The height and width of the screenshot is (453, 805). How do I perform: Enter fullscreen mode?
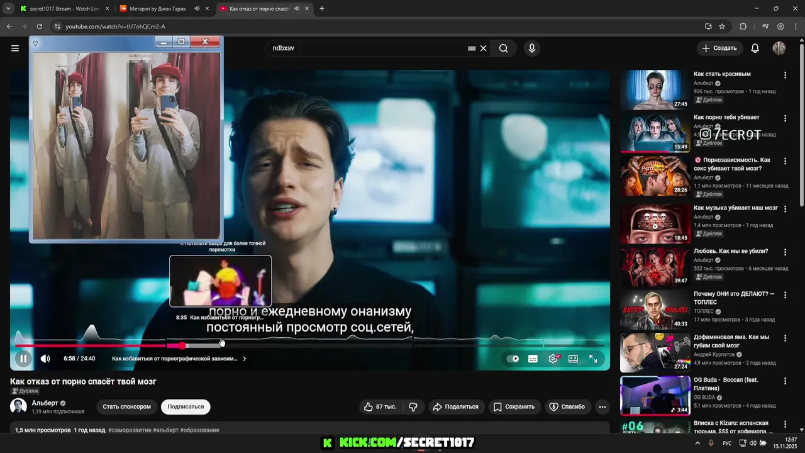[x=593, y=359]
